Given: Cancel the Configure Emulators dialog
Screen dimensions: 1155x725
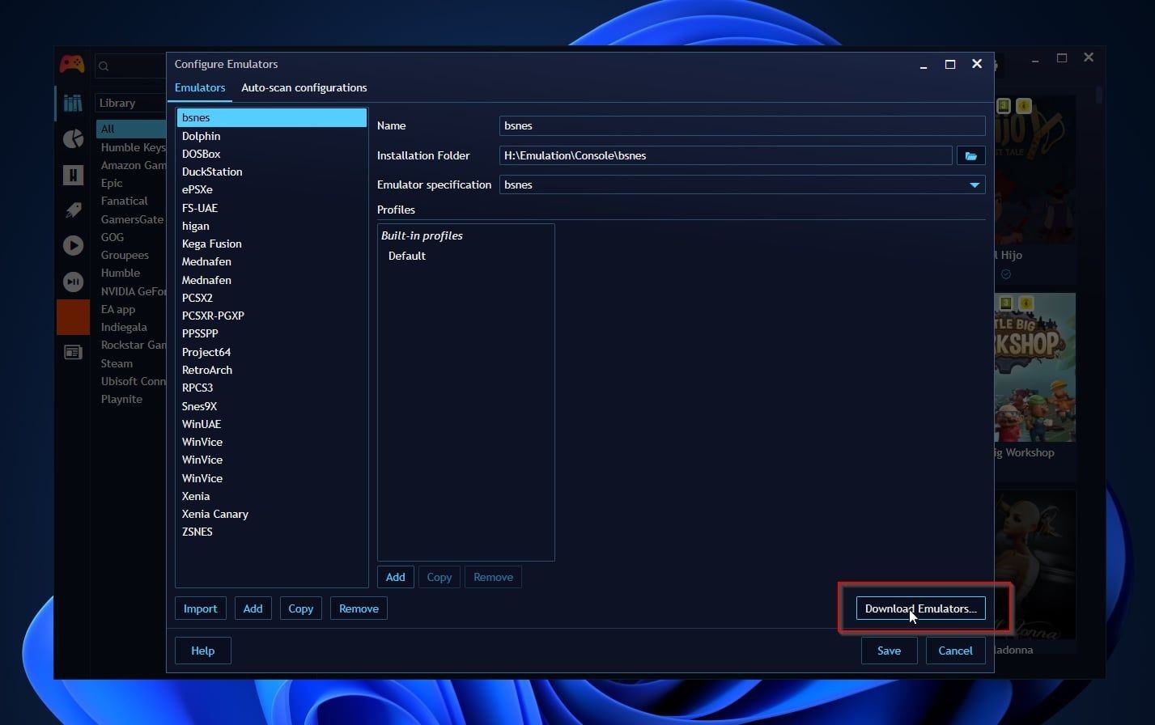Looking at the screenshot, I should coord(956,651).
